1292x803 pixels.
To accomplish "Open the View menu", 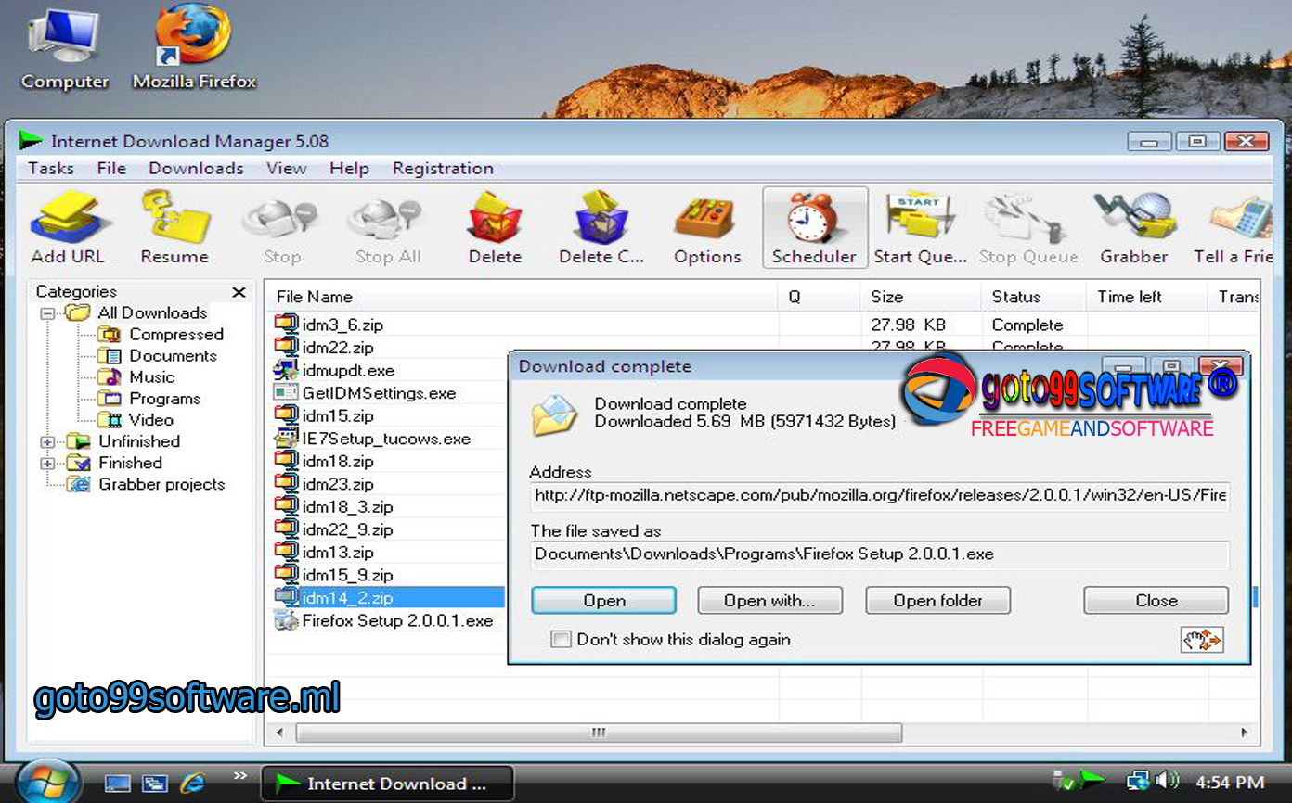I will [x=287, y=168].
